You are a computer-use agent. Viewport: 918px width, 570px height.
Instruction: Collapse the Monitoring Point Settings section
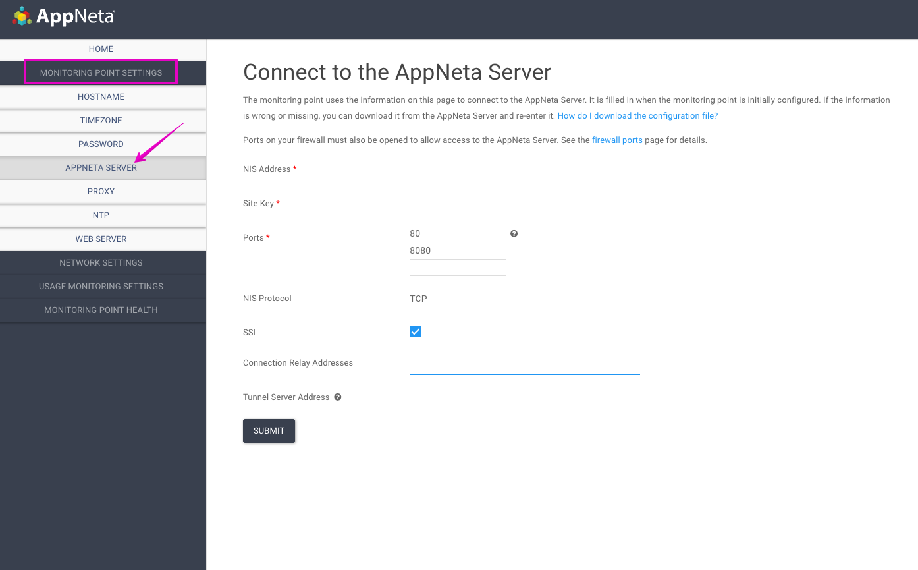(x=101, y=72)
